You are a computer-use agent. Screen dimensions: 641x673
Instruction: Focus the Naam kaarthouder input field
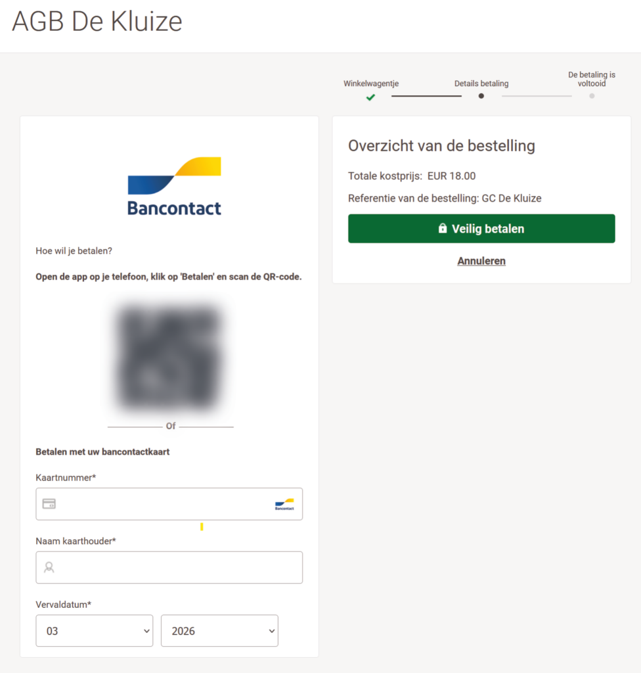177,567
